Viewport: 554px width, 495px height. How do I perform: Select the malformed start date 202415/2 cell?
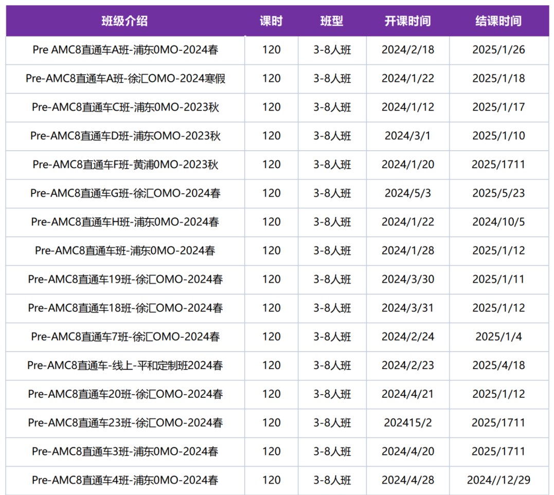[408, 423]
